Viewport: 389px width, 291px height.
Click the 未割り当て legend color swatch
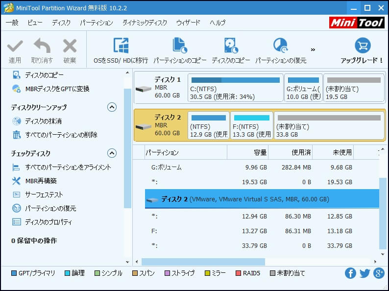(272, 273)
